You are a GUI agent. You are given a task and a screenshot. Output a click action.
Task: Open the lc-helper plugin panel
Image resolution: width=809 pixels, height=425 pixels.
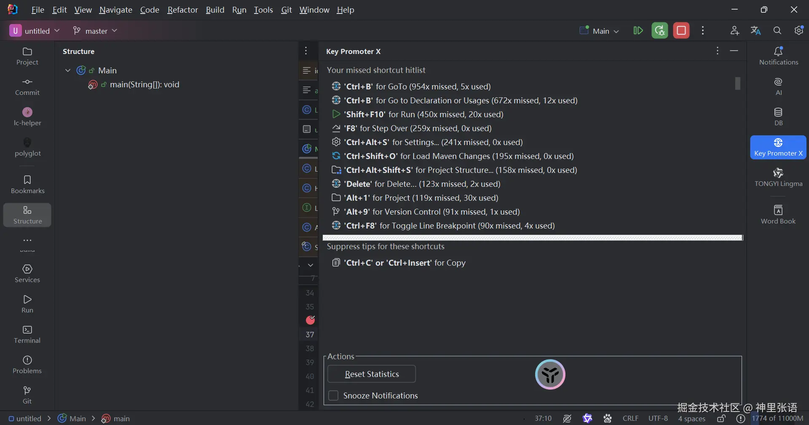click(x=27, y=117)
